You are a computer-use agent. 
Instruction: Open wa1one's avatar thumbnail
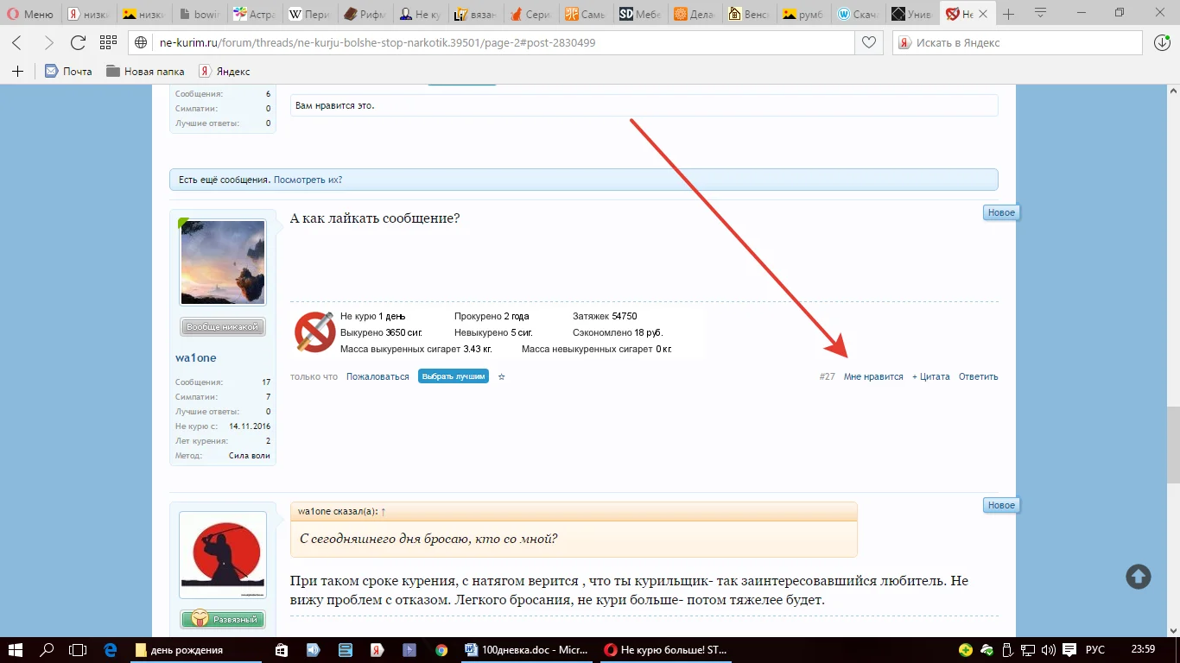point(223,262)
